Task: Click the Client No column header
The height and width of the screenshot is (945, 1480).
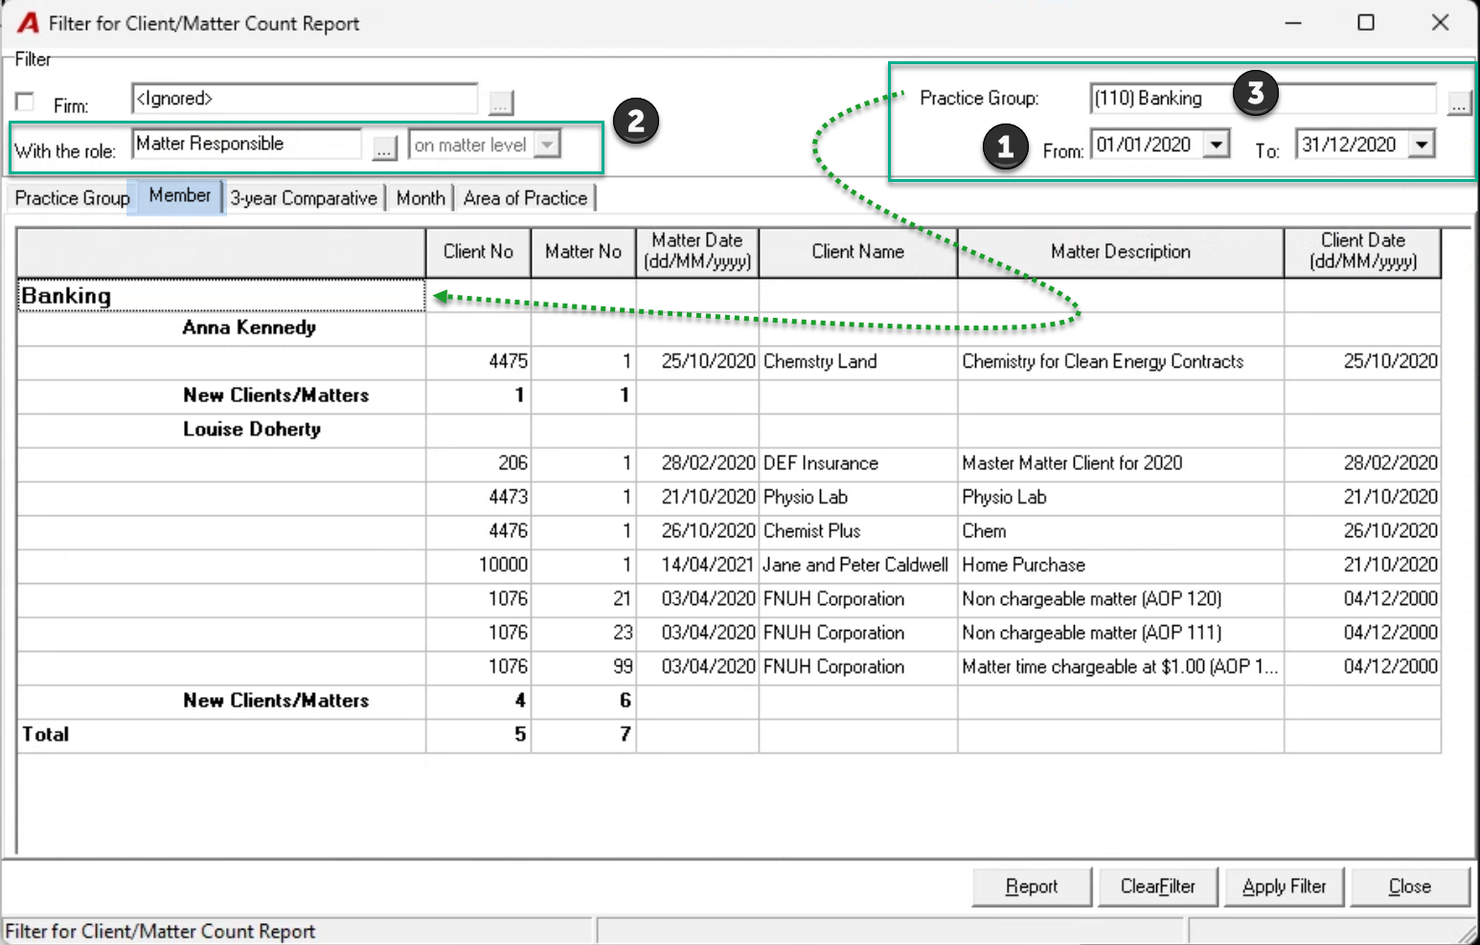Action: click(478, 252)
